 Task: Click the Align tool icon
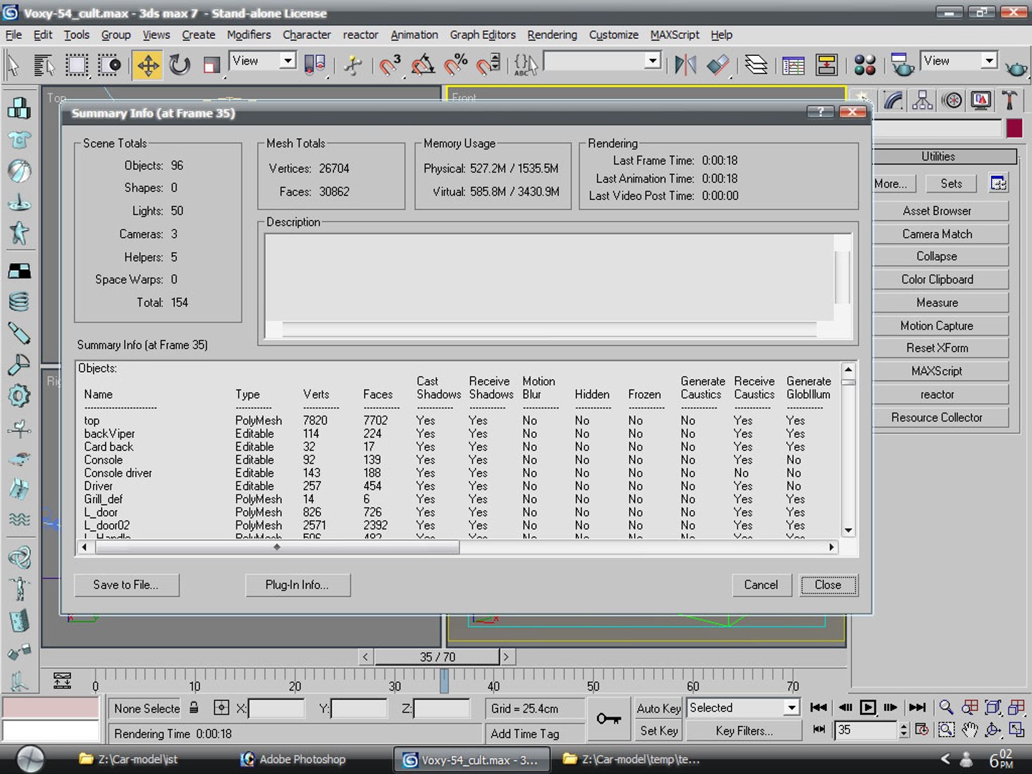(x=717, y=65)
